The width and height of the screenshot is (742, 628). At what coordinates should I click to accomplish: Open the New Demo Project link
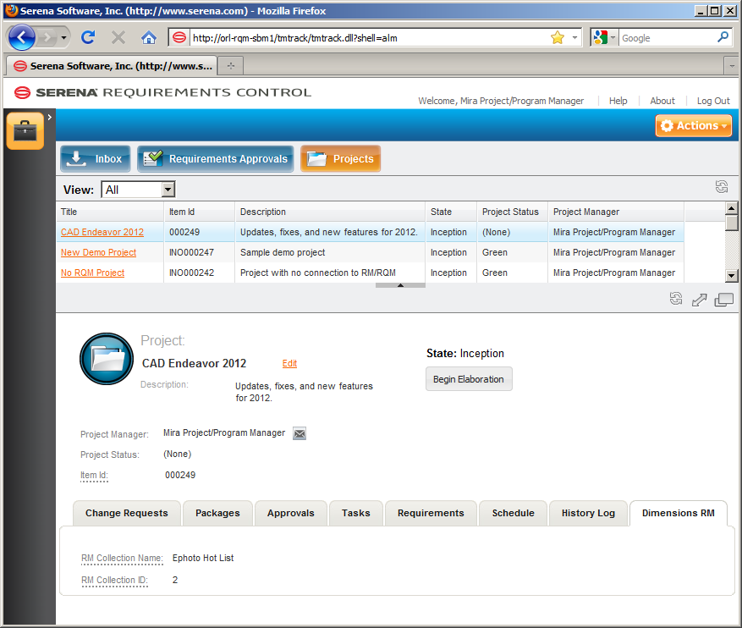point(98,253)
